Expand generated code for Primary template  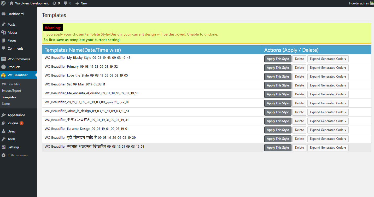[328, 68]
